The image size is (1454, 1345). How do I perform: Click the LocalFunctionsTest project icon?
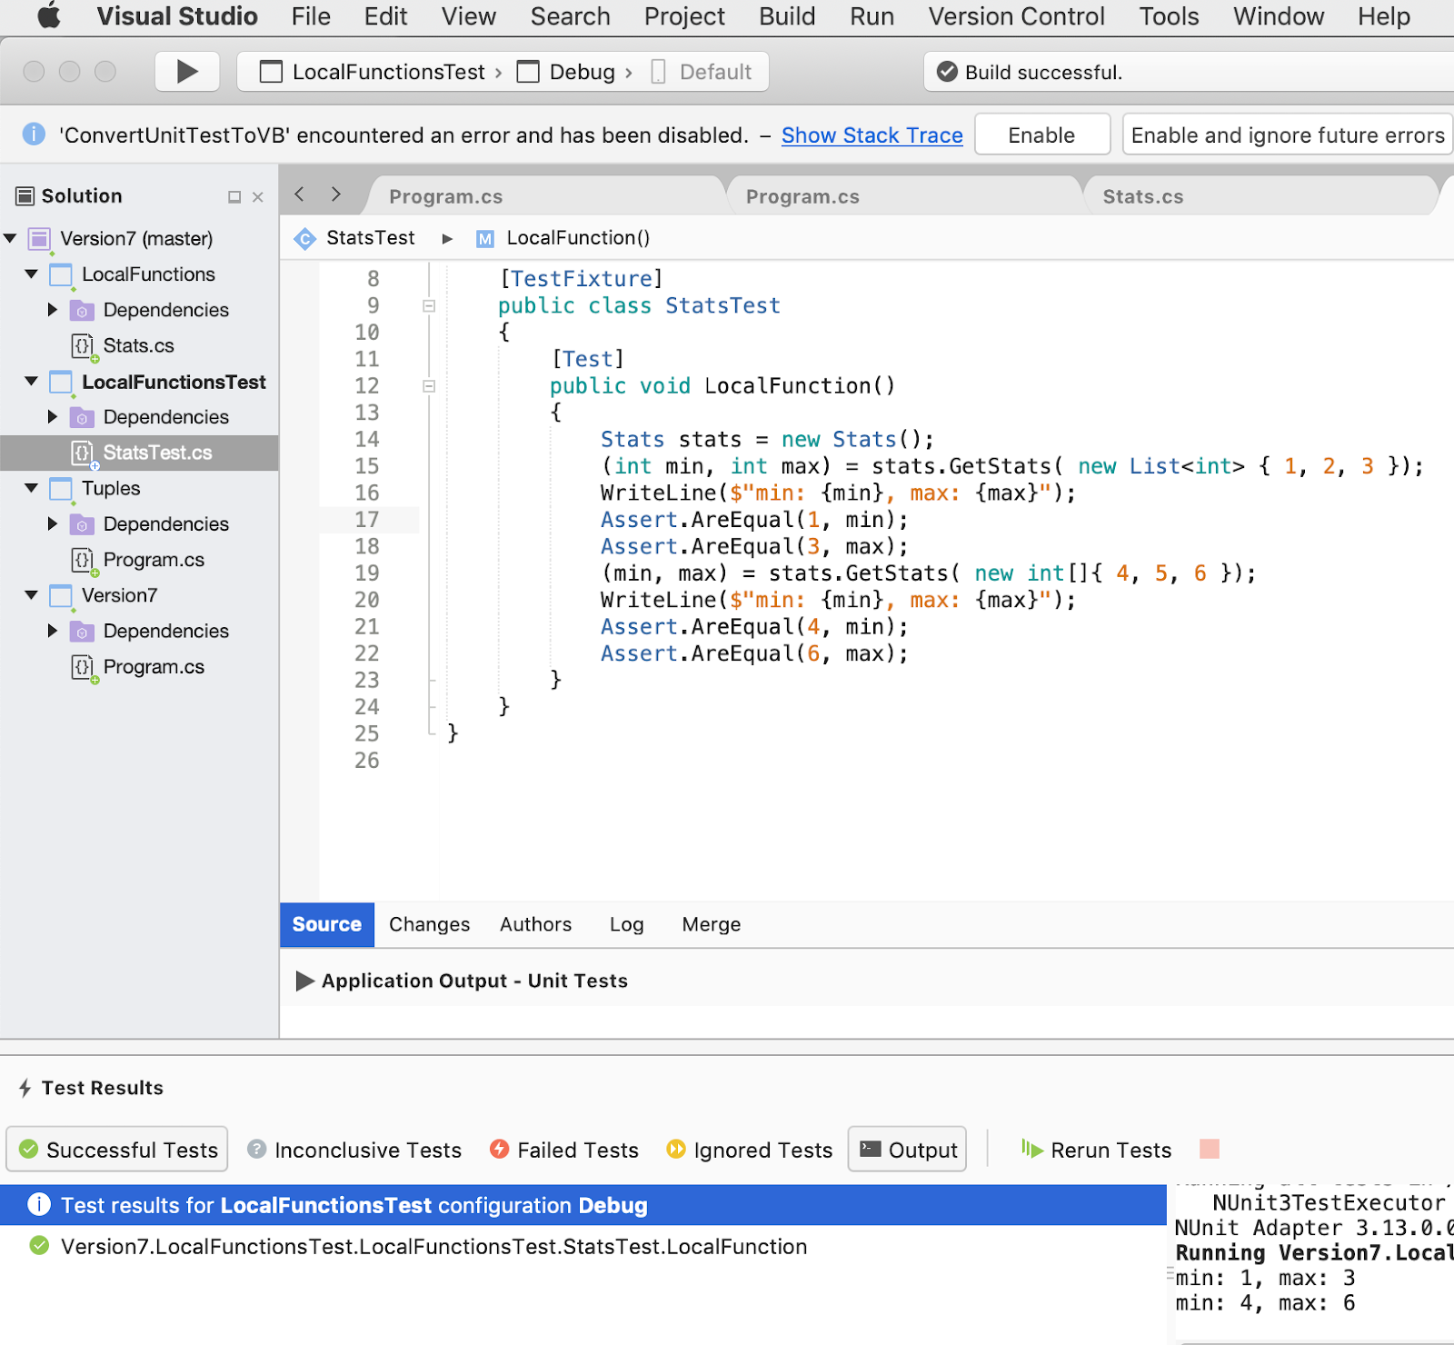[x=61, y=382]
